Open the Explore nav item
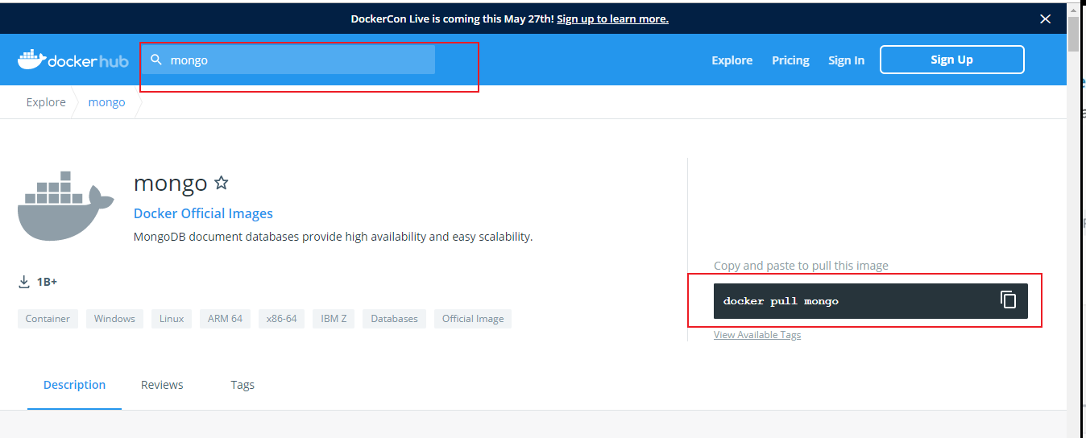 point(732,60)
